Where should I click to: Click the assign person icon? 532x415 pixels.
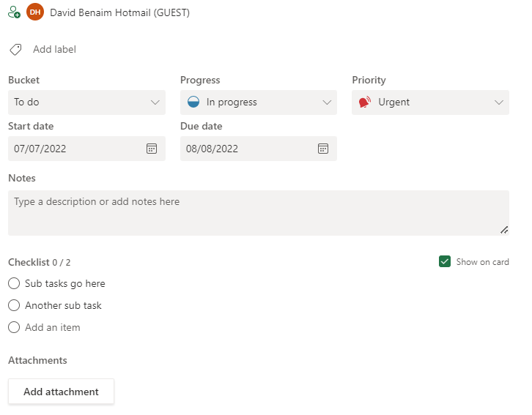14,12
